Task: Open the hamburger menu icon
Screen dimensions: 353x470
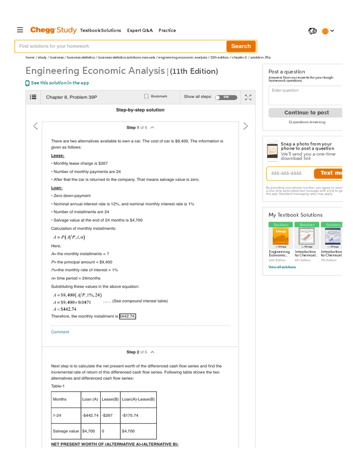Action: click(x=20, y=30)
